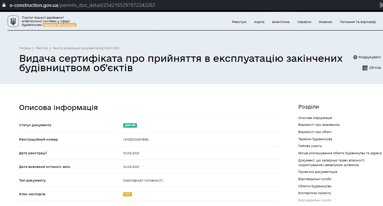The width and height of the screenshot is (383, 206).
Task: Click the QR-код label link
Action: 375,68
